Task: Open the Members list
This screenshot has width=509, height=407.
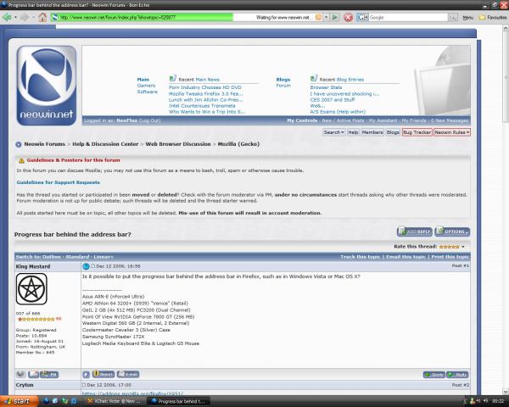Action: 372,132
